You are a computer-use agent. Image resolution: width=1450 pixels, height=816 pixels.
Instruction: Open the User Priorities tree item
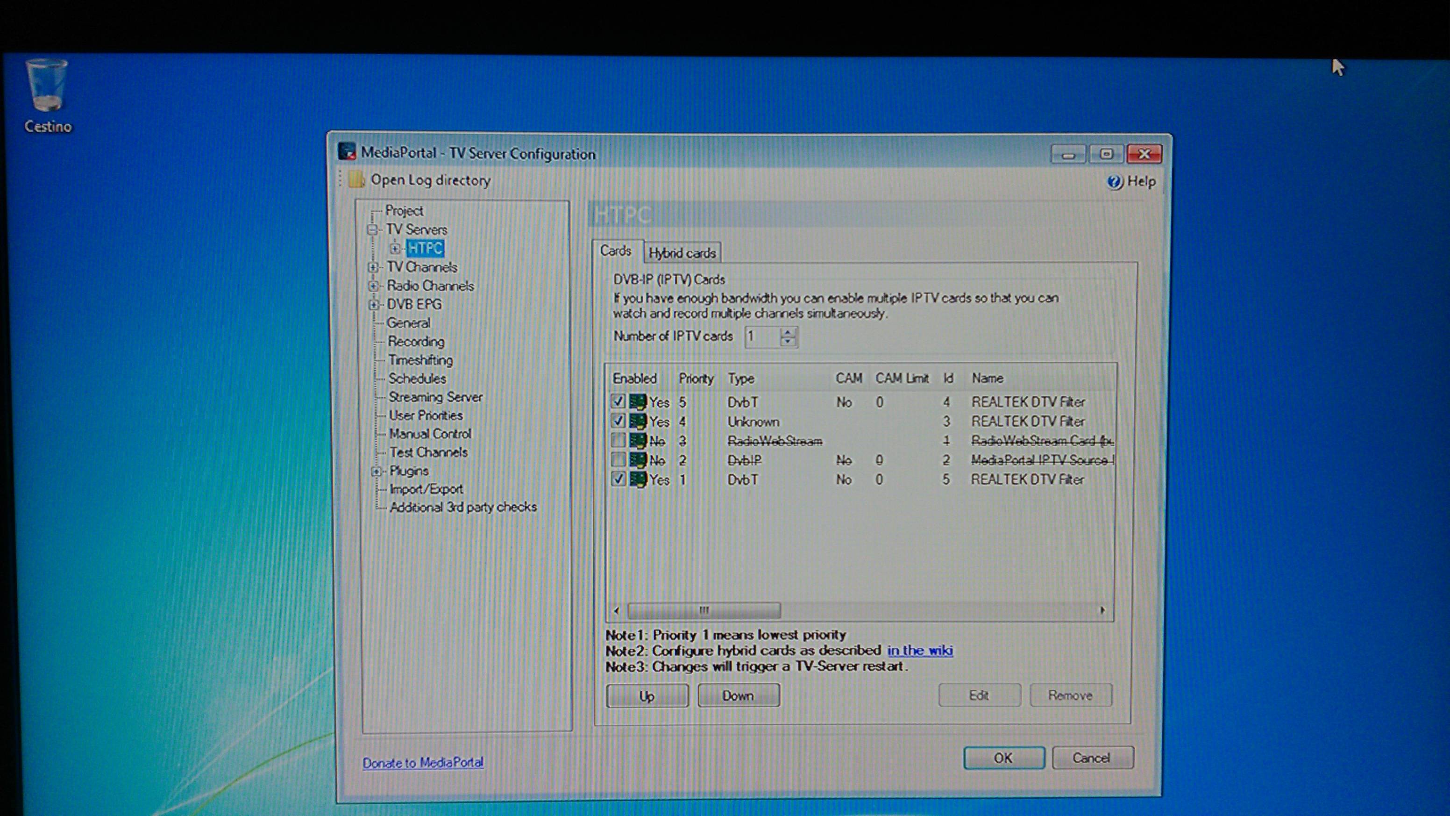point(426,415)
